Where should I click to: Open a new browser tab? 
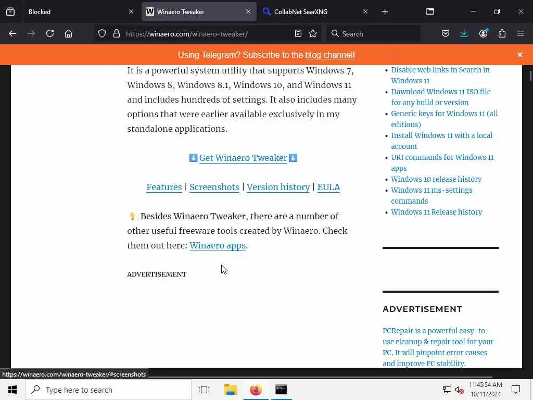click(385, 12)
